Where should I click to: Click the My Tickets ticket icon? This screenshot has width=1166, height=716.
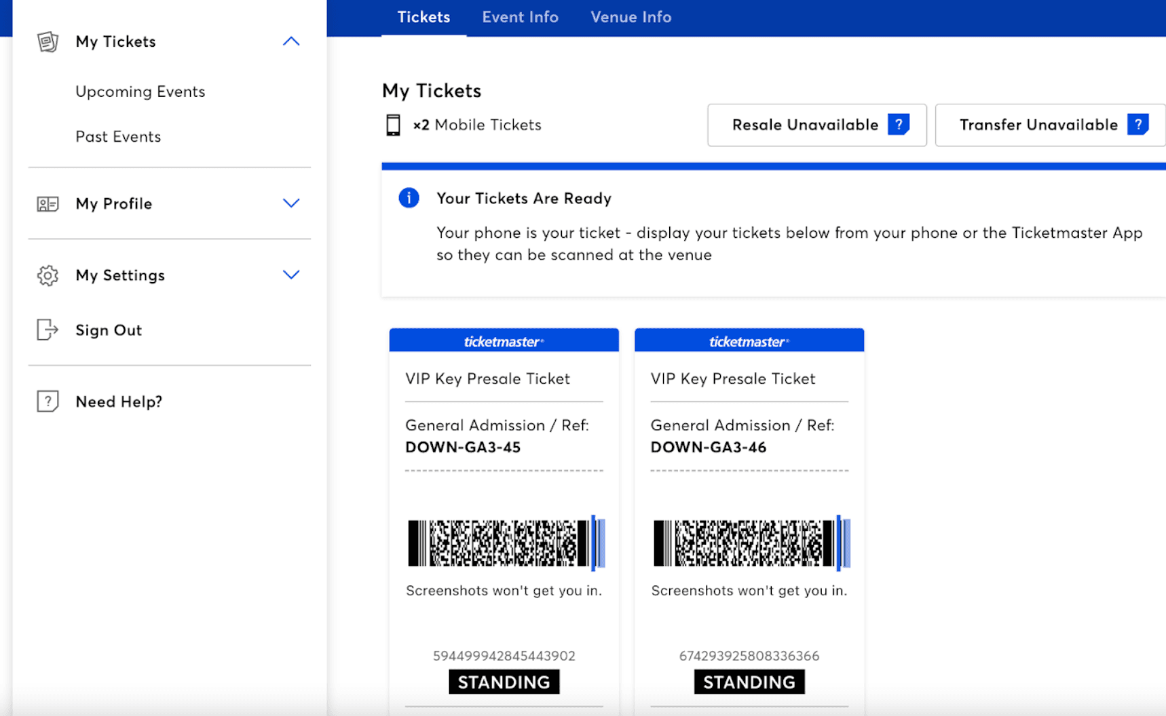pos(48,42)
